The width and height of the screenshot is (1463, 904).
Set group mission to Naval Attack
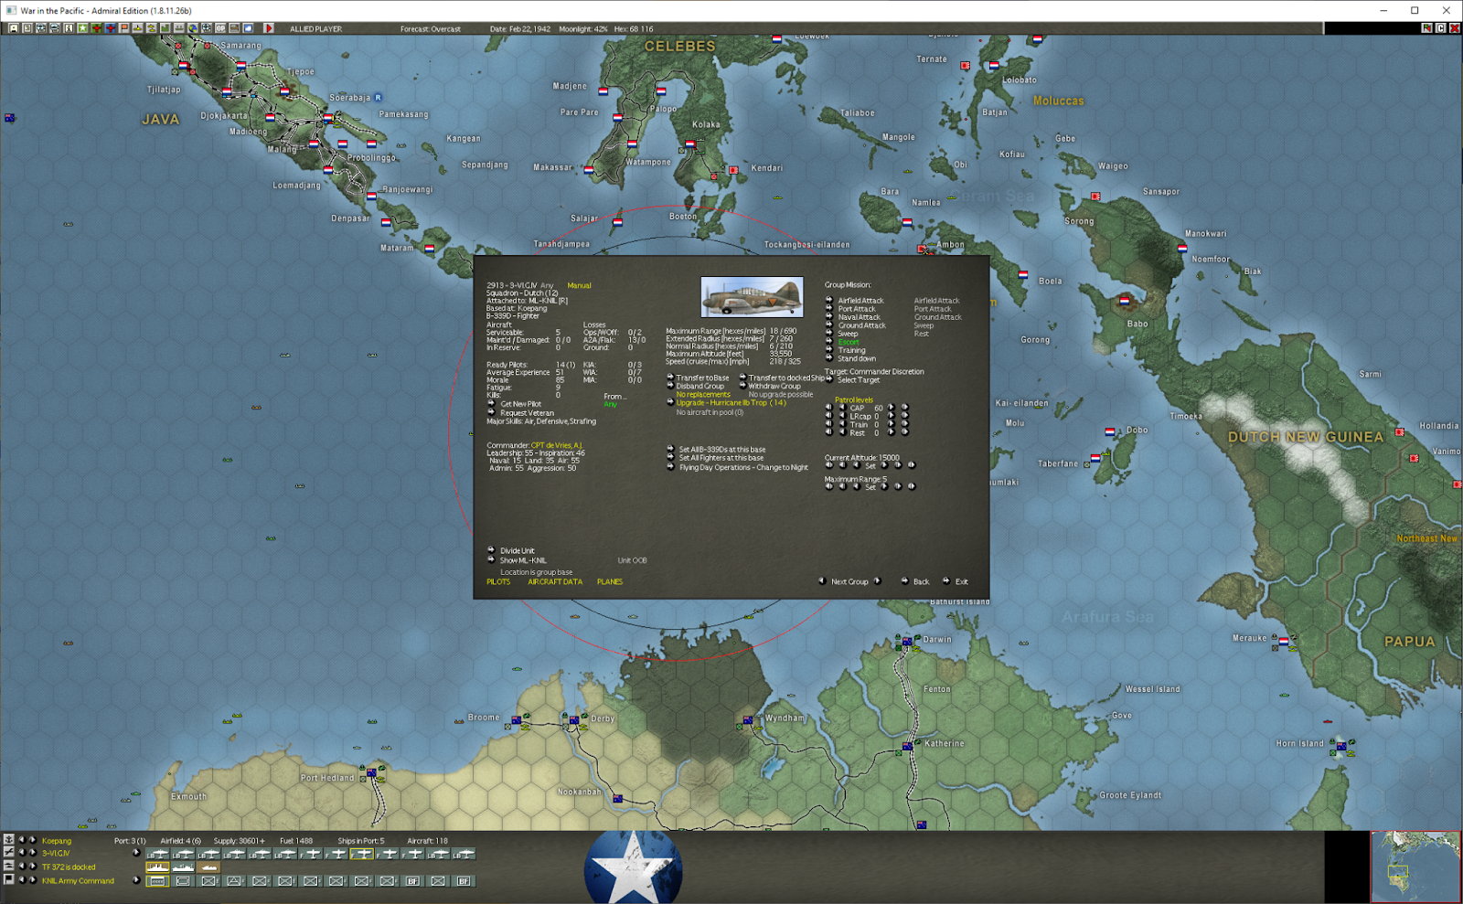click(859, 317)
